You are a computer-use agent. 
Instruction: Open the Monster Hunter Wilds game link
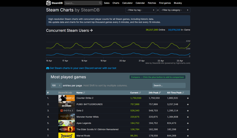(88, 117)
